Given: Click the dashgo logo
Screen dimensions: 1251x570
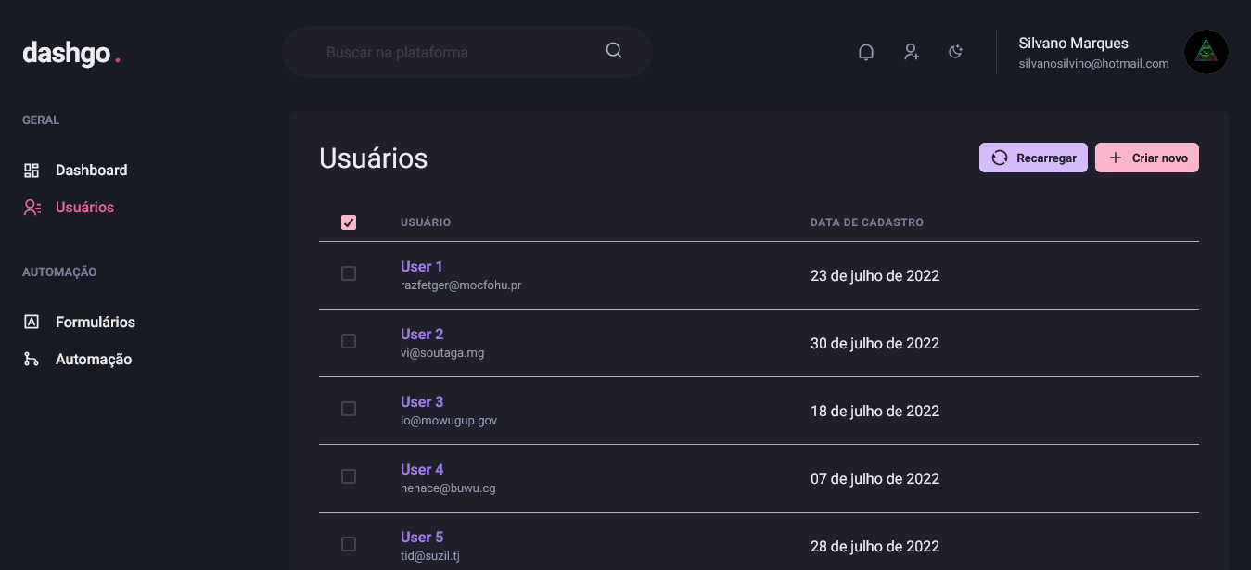Looking at the screenshot, I should coord(71,53).
